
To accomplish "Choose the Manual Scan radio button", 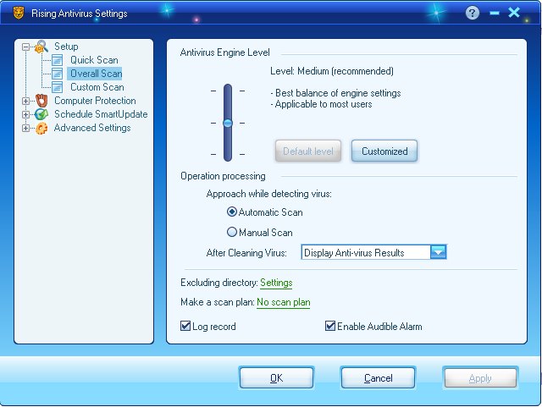I will click(231, 232).
